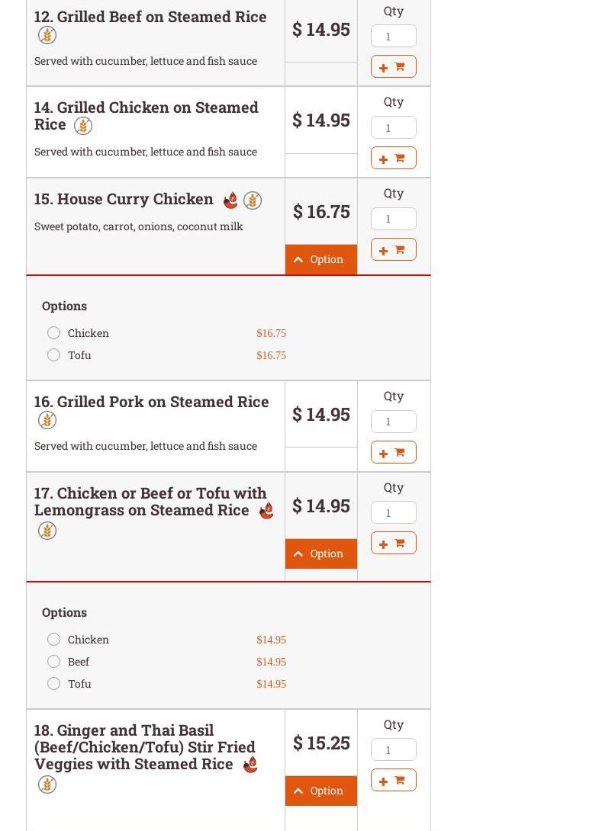Add Ginger and Thai Basil dish to cart

[393, 780]
